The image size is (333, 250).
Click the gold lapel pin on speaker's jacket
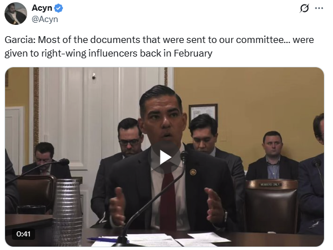point(193,172)
